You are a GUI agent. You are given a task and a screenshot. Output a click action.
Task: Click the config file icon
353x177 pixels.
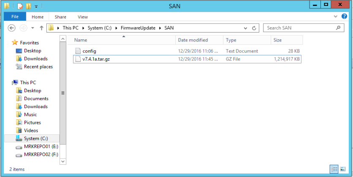(78, 51)
